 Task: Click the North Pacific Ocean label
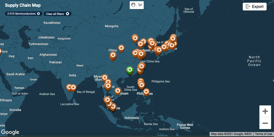tap(254, 61)
